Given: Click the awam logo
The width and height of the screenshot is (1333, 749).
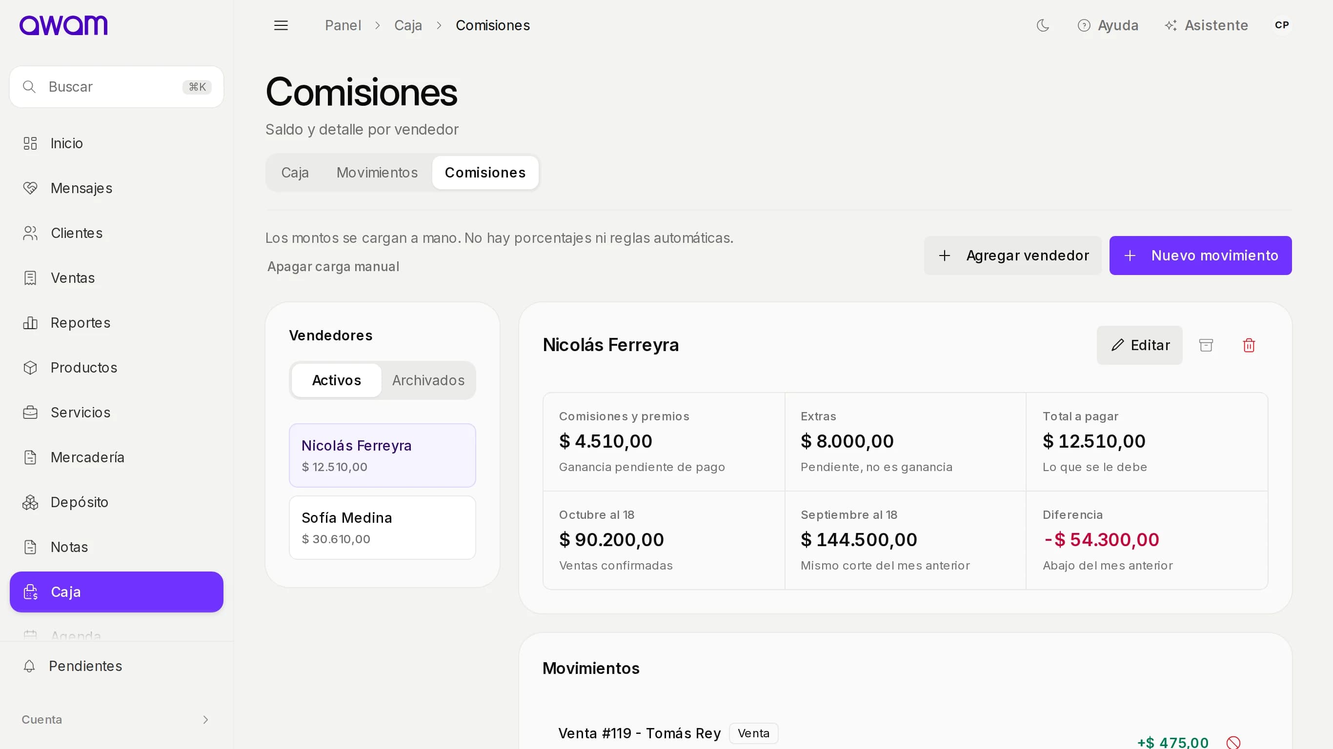Looking at the screenshot, I should (63, 25).
